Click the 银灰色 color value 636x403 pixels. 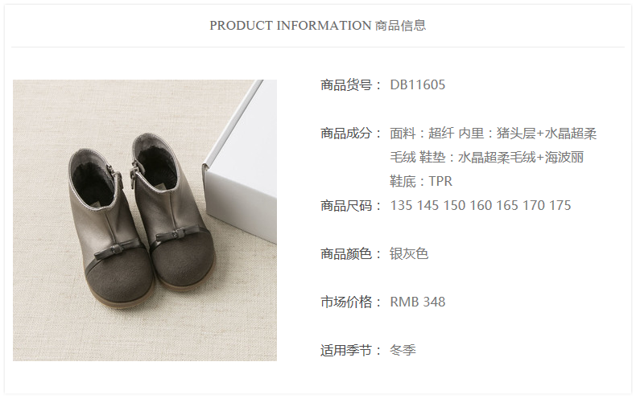click(x=409, y=254)
